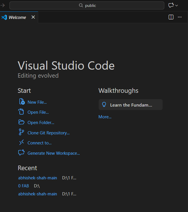Click the Connect to remote icon
Image resolution: width=188 pixels, height=212 pixels.
click(21, 142)
